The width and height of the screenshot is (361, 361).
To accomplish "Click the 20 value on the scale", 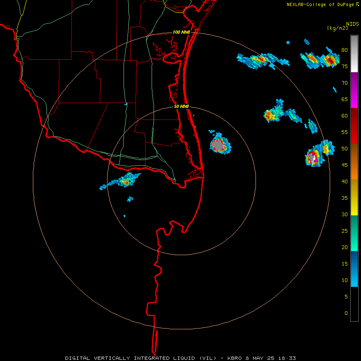I will (x=345, y=247).
